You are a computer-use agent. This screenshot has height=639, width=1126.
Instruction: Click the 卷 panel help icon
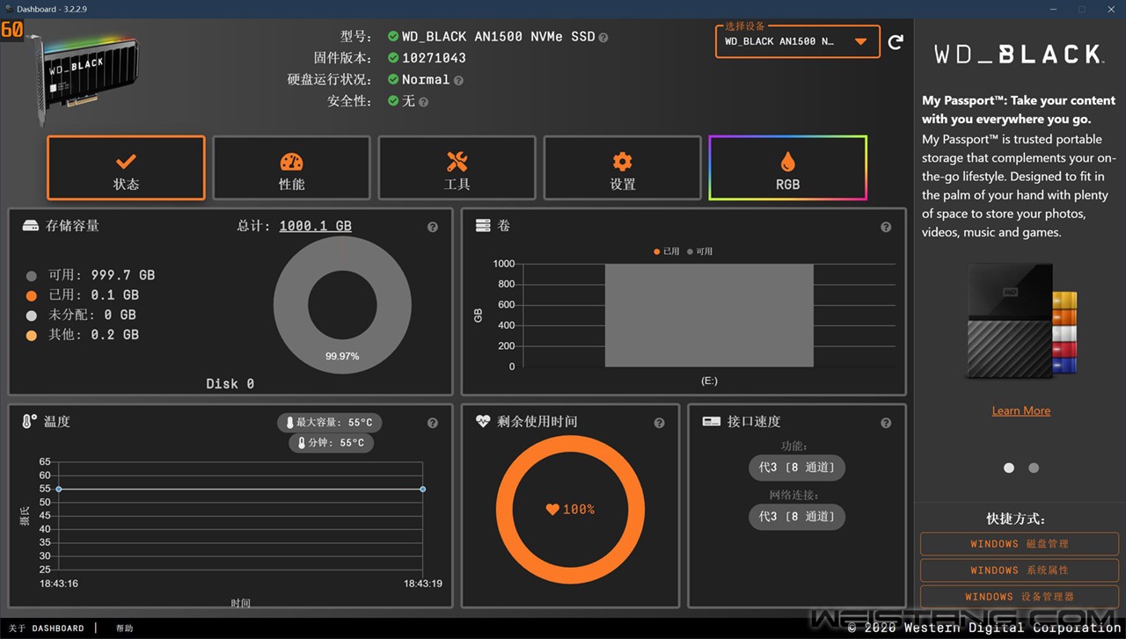[x=886, y=227]
